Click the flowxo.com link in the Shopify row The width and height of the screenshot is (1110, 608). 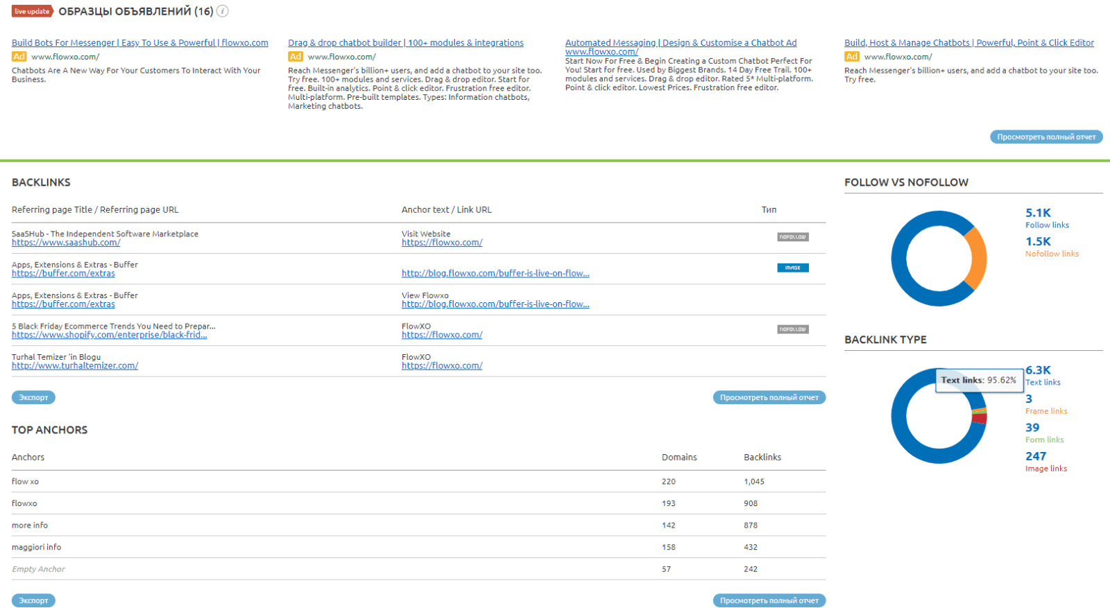coord(442,335)
